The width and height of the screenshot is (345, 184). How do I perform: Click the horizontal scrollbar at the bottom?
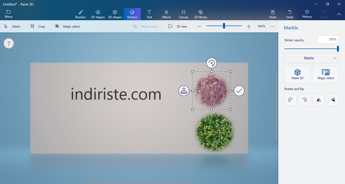(137, 182)
